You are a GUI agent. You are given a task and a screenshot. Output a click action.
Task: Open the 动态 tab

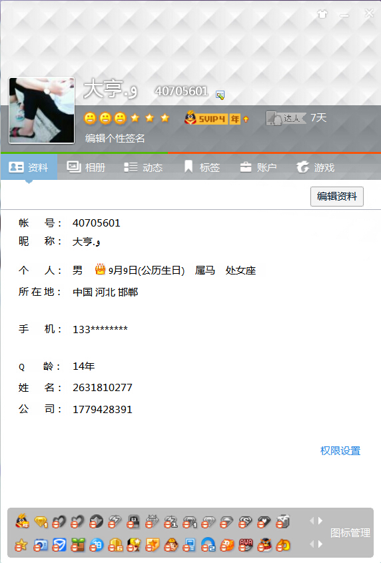143,167
